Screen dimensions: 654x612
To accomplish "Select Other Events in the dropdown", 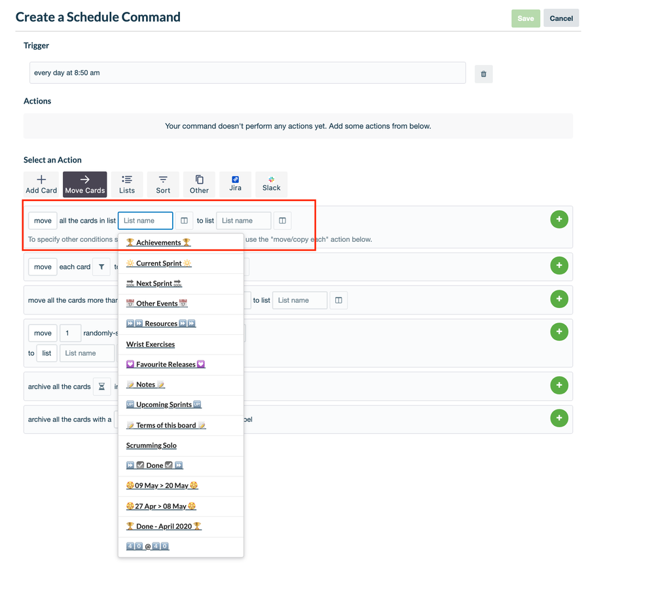I will (x=181, y=303).
